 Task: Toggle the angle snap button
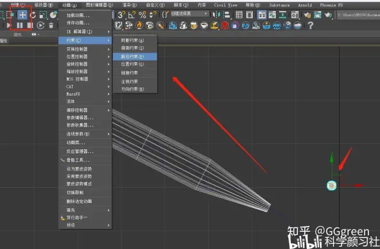(x=132, y=14)
